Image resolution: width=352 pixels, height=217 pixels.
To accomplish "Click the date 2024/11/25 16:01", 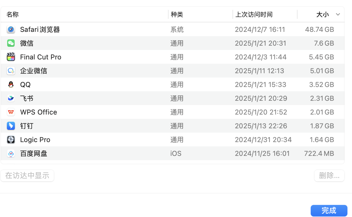I will pyautogui.click(x=262, y=154).
